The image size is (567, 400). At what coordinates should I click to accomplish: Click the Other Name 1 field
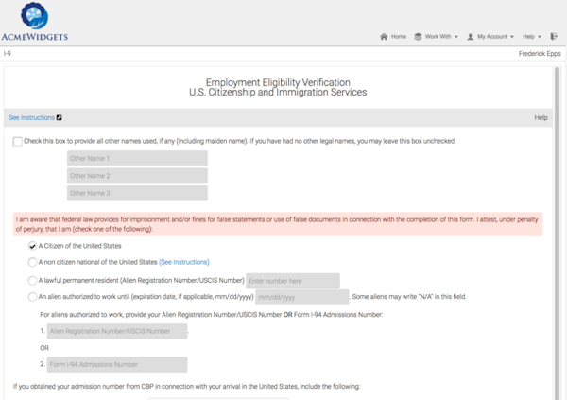[137, 159]
